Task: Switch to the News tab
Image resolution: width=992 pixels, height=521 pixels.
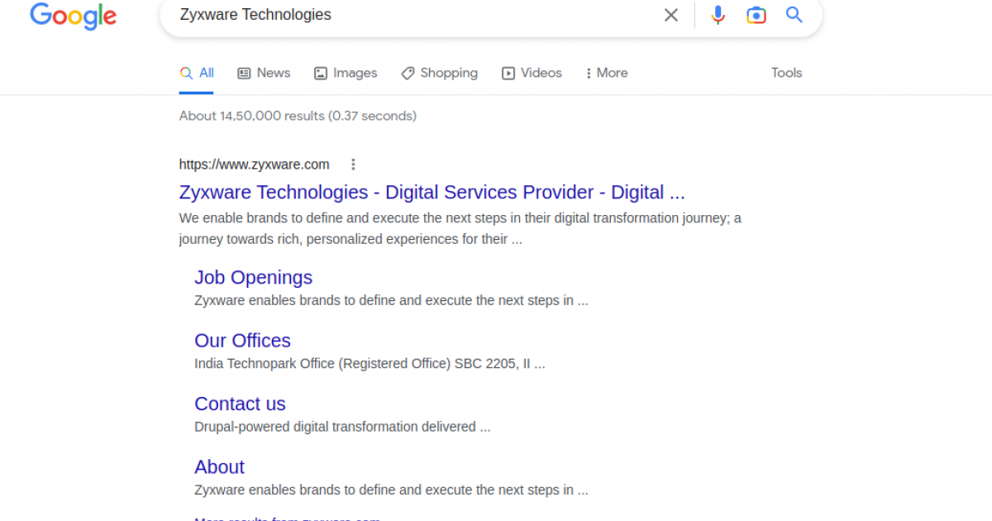Action: (264, 73)
